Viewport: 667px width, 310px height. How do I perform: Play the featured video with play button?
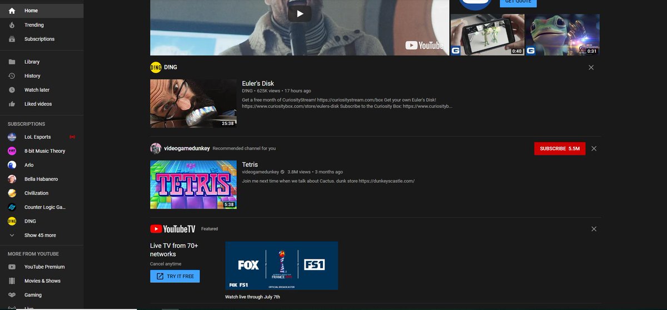[x=300, y=13]
